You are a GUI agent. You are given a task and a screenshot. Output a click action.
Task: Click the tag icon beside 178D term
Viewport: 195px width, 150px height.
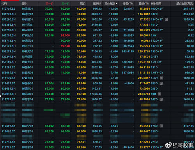click(161, 126)
